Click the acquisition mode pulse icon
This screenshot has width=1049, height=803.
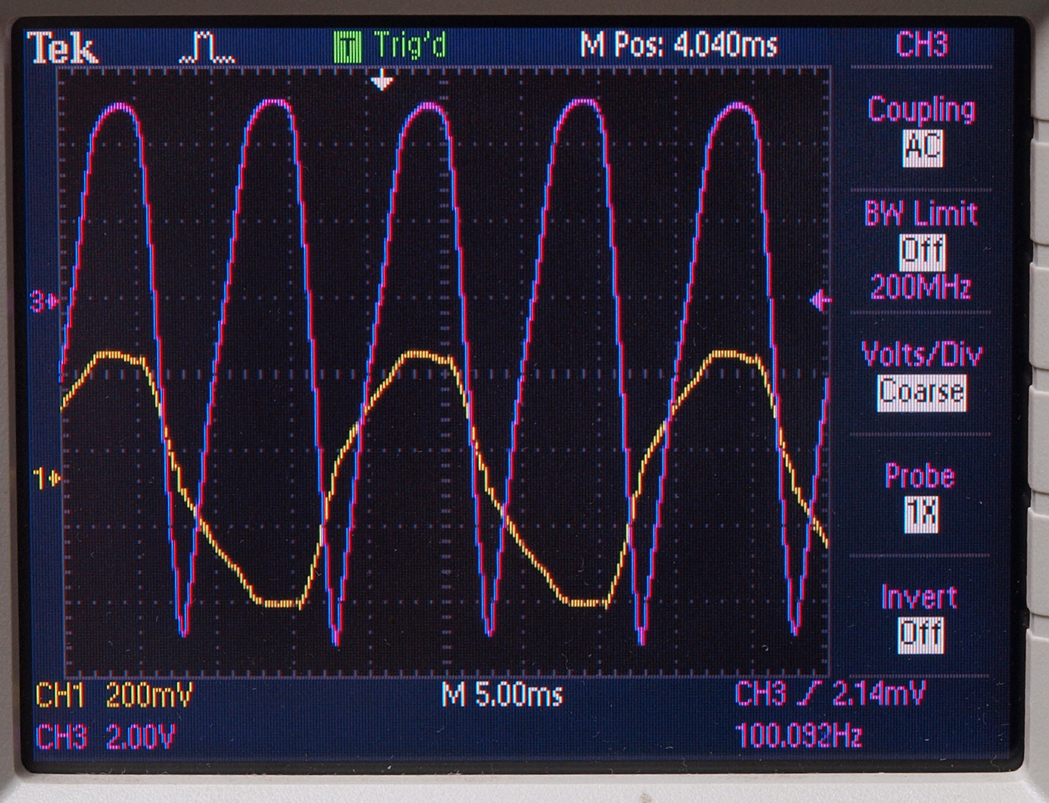(x=207, y=48)
